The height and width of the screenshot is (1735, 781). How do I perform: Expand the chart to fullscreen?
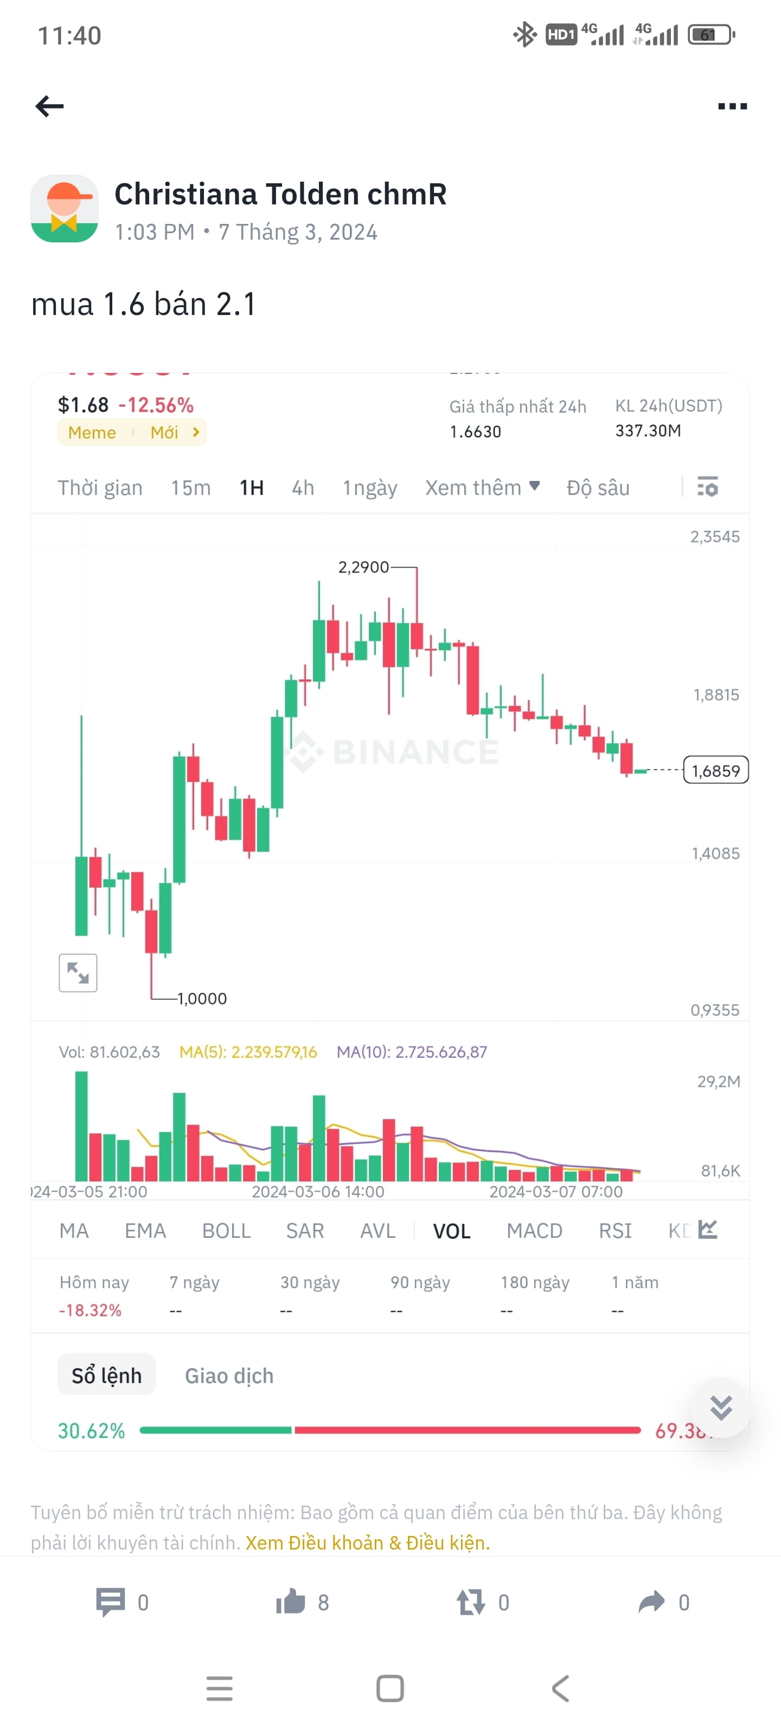tap(78, 972)
